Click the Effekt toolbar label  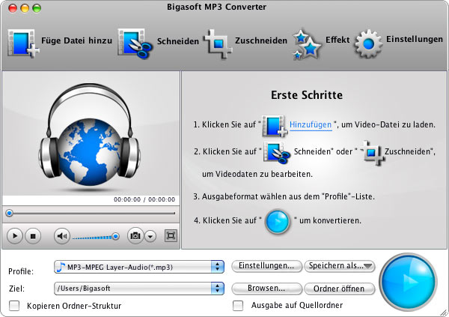(x=337, y=40)
